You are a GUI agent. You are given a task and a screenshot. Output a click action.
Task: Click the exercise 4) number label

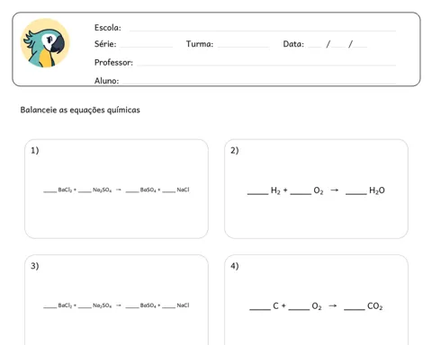point(235,266)
